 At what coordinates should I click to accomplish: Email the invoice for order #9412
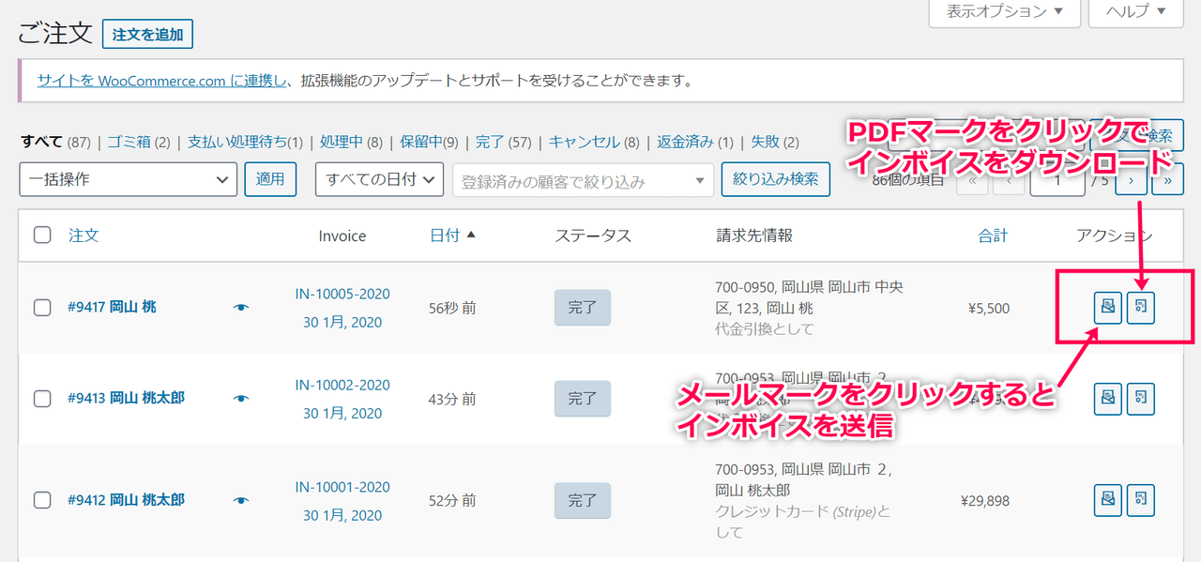[x=1108, y=500]
